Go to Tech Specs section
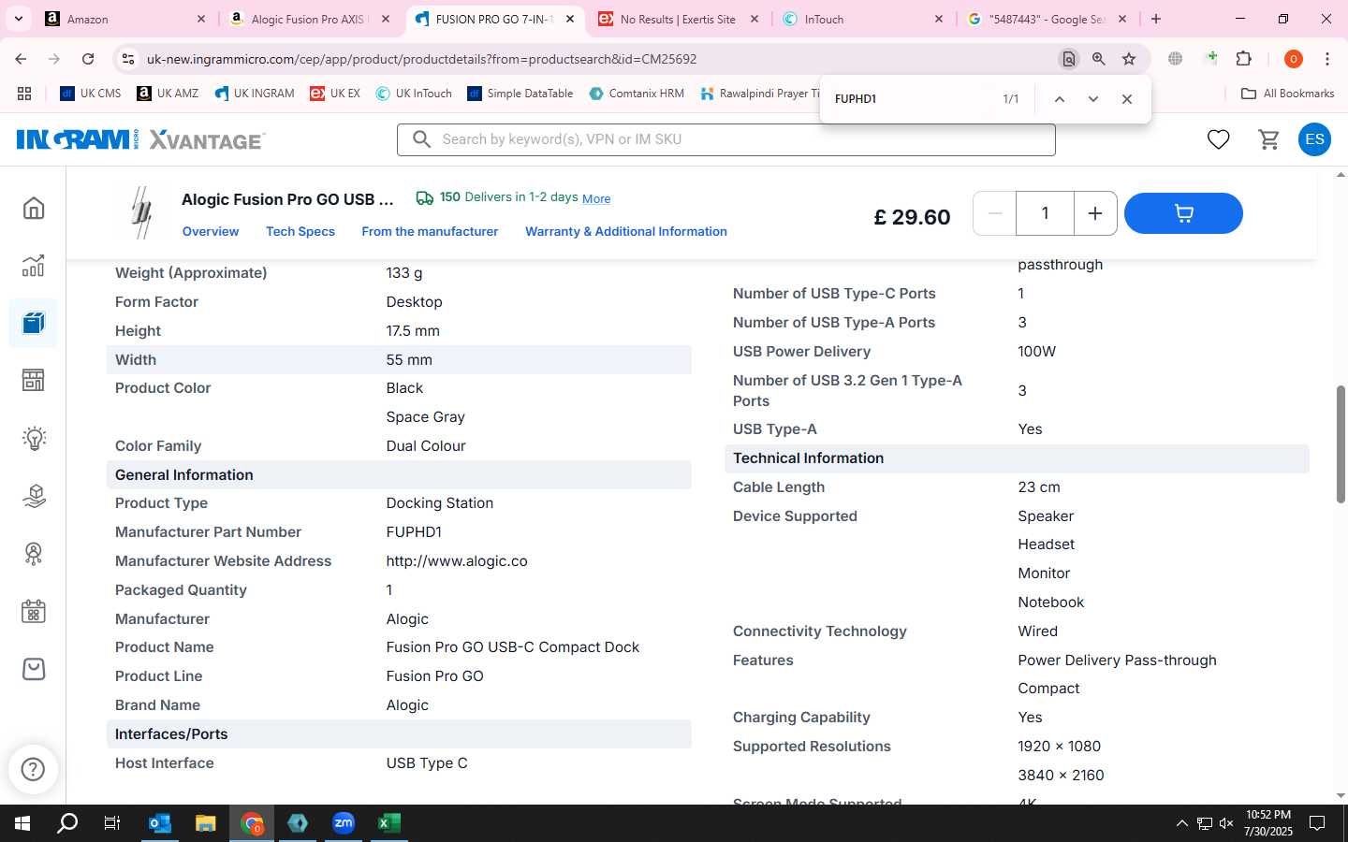The image size is (1348, 842). click(x=300, y=231)
